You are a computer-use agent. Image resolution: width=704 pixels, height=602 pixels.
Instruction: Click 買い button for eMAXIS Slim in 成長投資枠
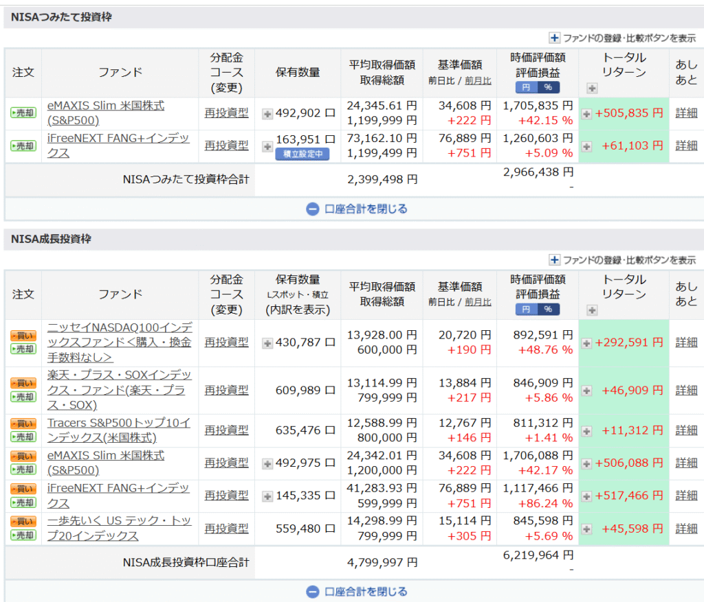(23, 456)
